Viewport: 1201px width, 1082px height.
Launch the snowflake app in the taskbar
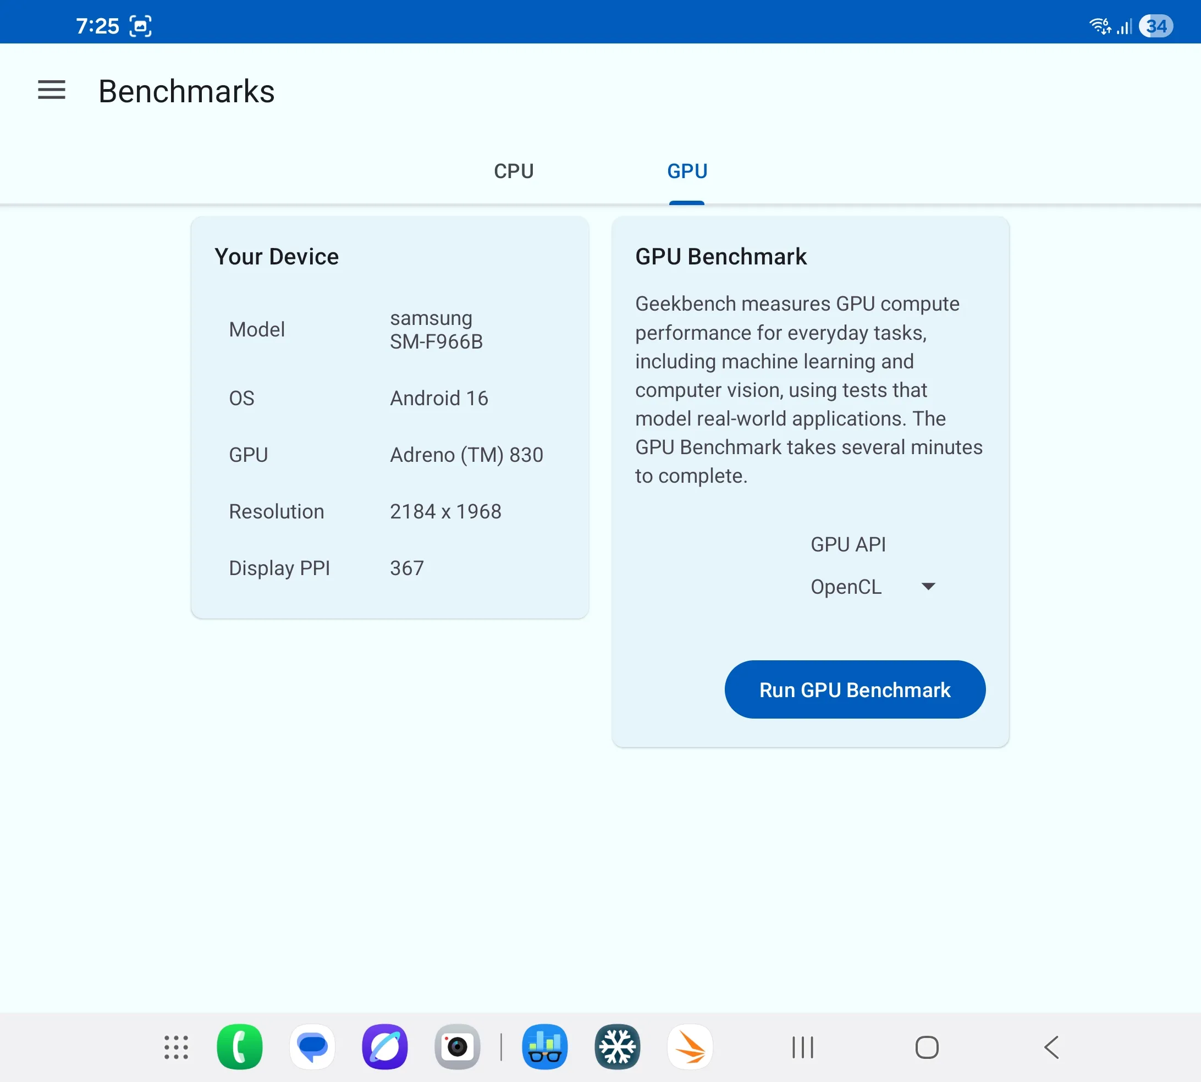pos(617,1047)
